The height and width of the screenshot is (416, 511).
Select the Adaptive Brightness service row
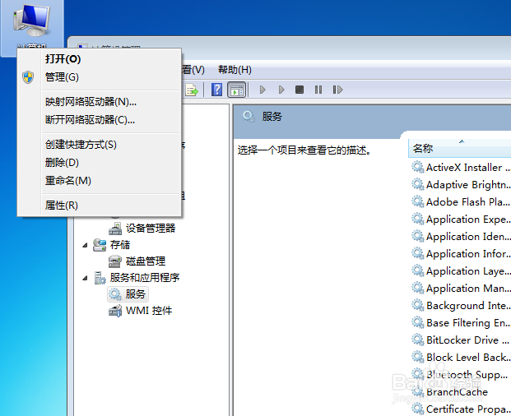click(461, 184)
